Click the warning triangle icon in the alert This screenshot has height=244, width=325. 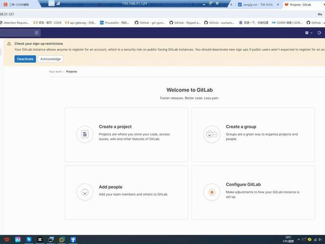pos(9,44)
